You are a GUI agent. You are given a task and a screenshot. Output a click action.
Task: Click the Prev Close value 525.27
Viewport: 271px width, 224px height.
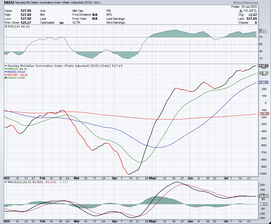26,23
